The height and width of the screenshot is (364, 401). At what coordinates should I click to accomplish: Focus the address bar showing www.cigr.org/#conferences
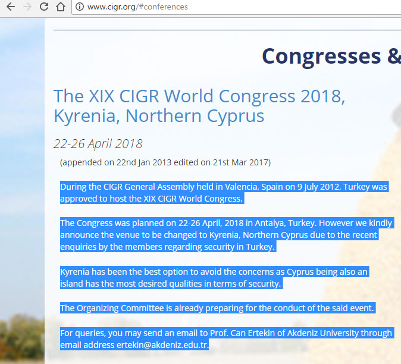tap(237, 7)
